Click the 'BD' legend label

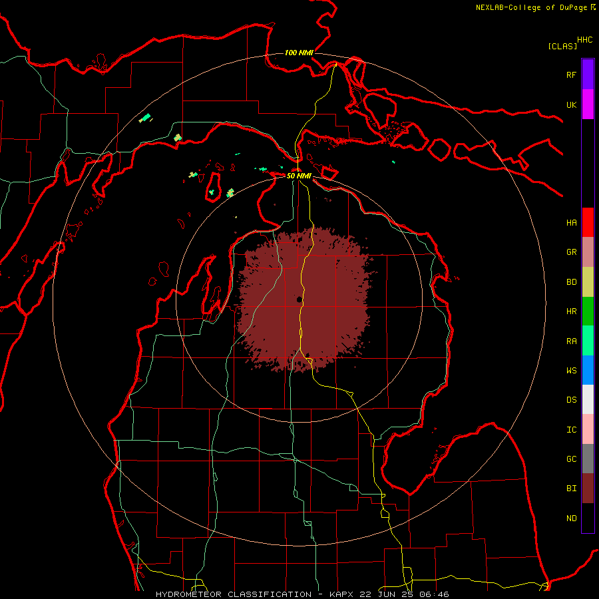[x=571, y=282]
